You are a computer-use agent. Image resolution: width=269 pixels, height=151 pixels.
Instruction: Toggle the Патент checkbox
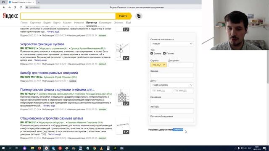click(x=164, y=53)
